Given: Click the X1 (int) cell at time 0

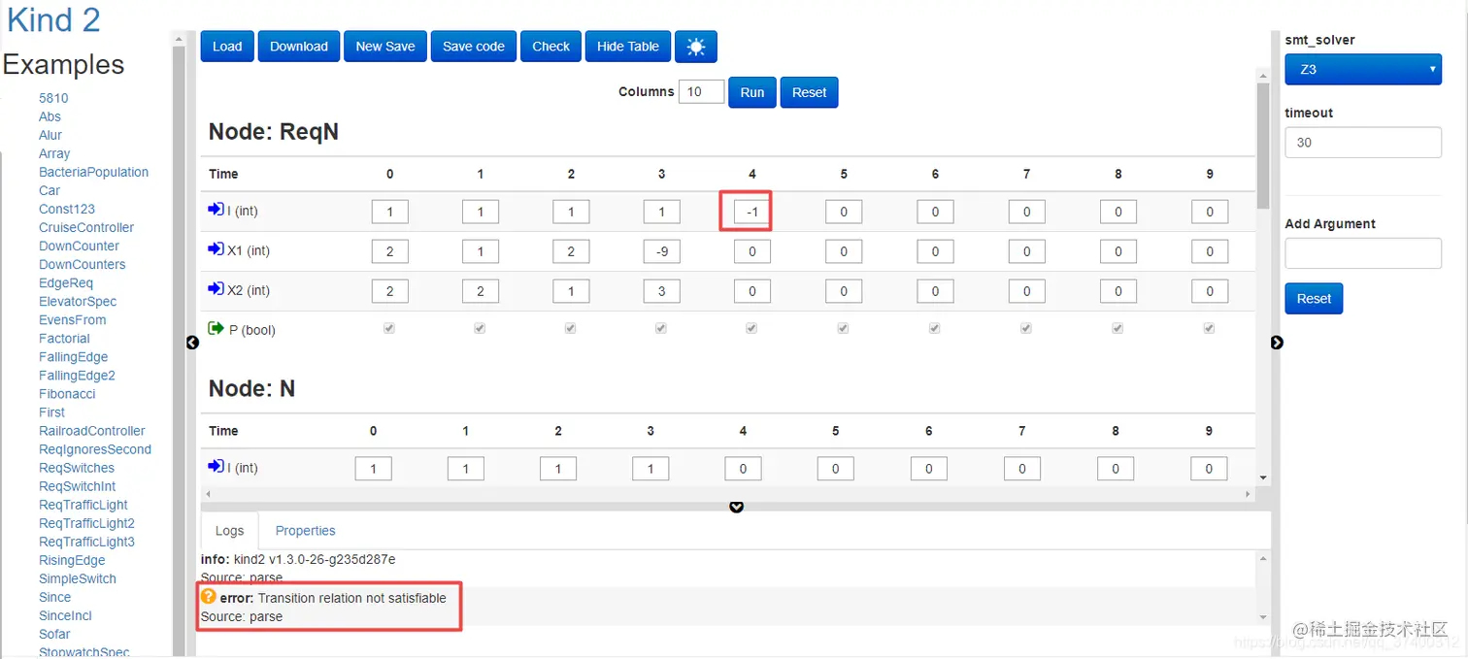Looking at the screenshot, I should coord(389,251).
